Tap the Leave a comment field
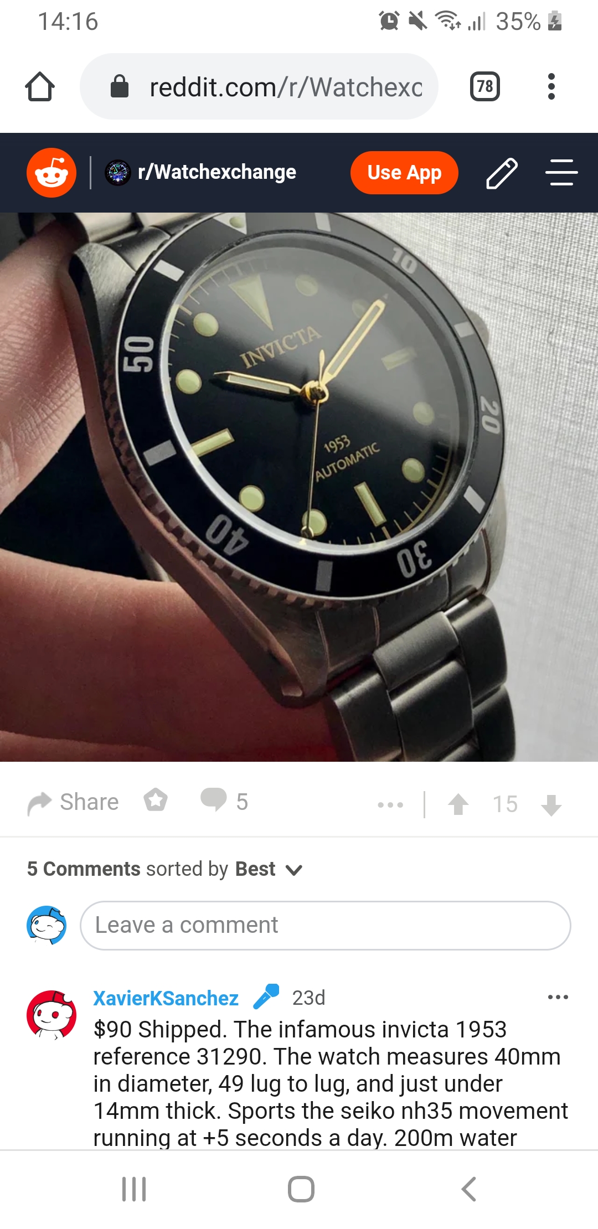598x1229 pixels. [326, 926]
